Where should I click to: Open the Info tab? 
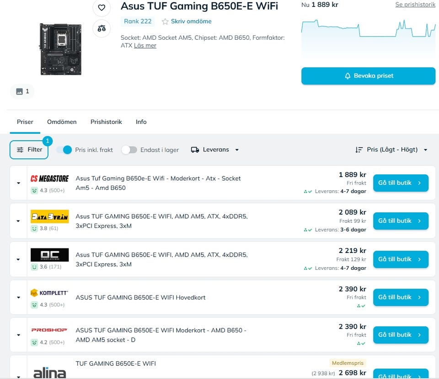point(141,122)
